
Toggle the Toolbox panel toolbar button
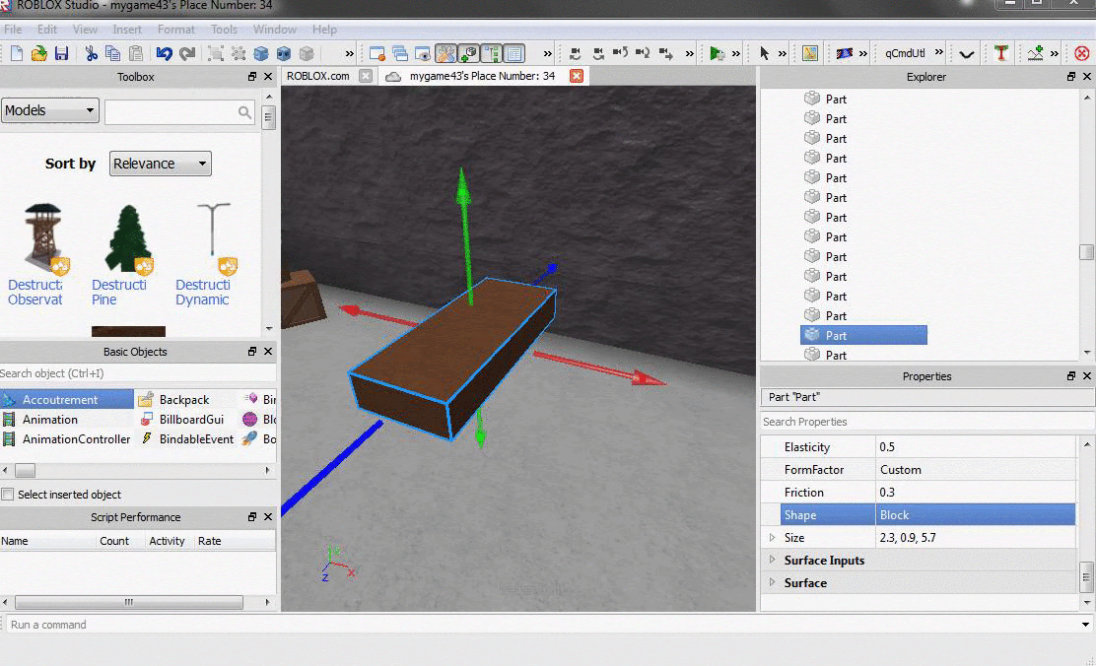point(445,53)
